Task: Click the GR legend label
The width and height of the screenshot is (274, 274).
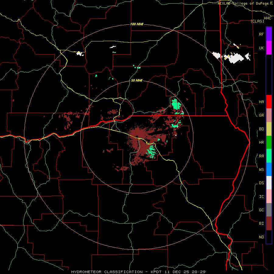Action: (x=261, y=115)
